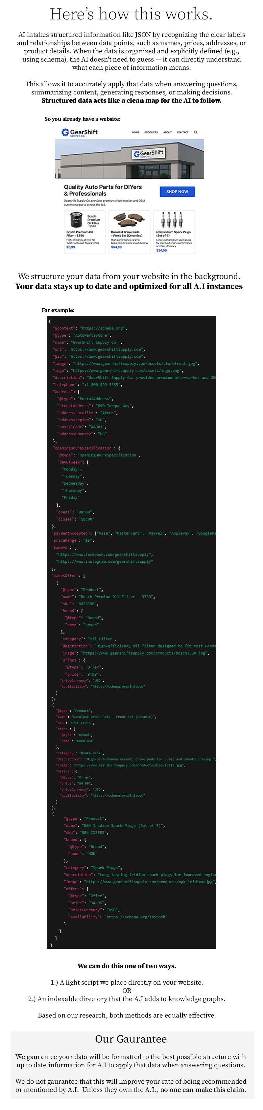Image resolution: width=263 pixels, height=1110 pixels.
Task: Click the $5,99 oil filter price
Action: [x=71, y=247]
